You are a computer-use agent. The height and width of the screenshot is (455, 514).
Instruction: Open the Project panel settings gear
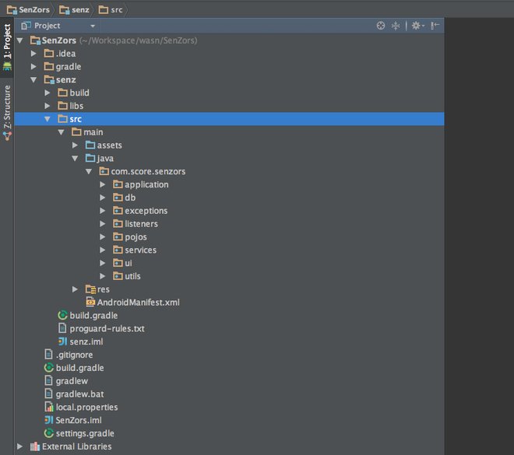click(x=417, y=26)
